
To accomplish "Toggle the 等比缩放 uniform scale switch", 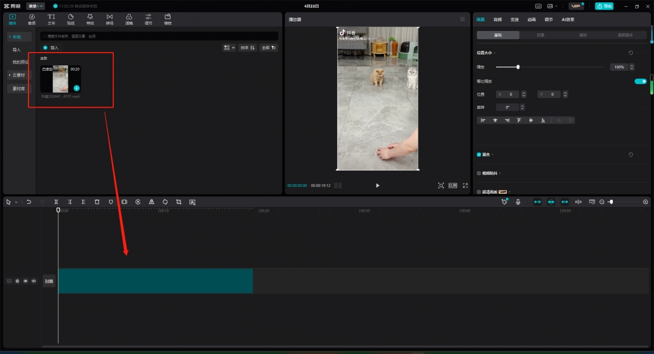I will [x=640, y=81].
